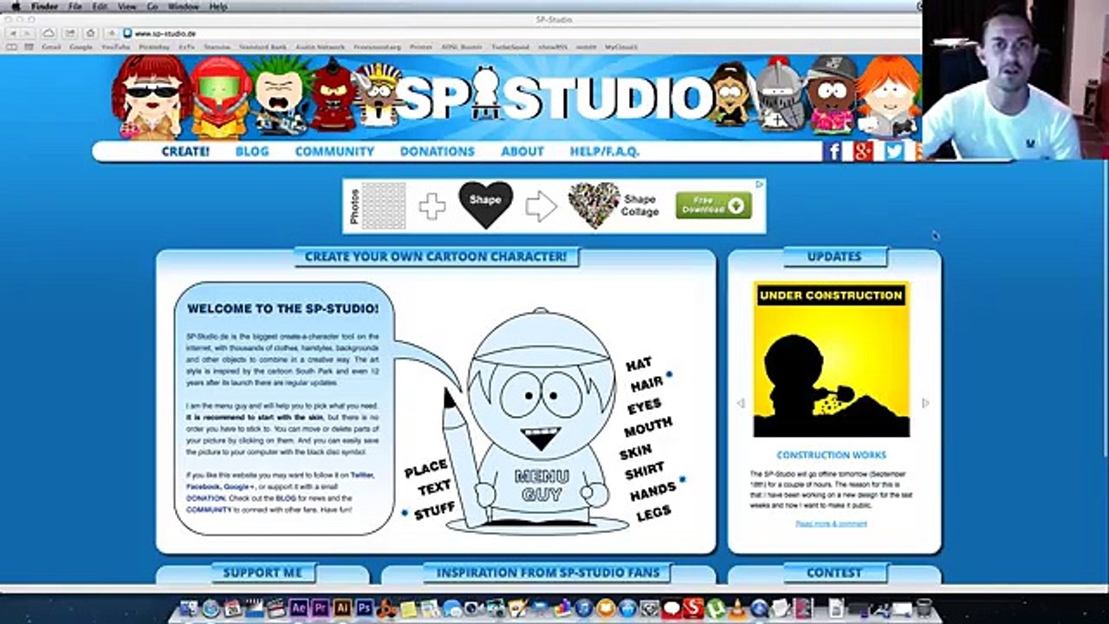Choose PLACE on the menu guy

(426, 469)
